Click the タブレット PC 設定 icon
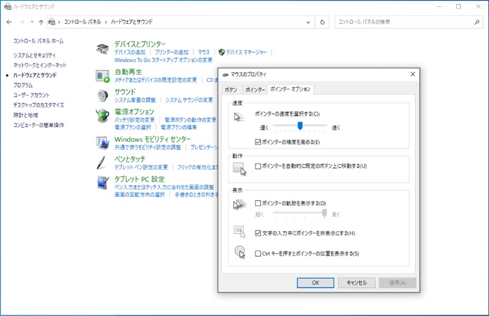The height and width of the screenshot is (316, 489). [103, 183]
